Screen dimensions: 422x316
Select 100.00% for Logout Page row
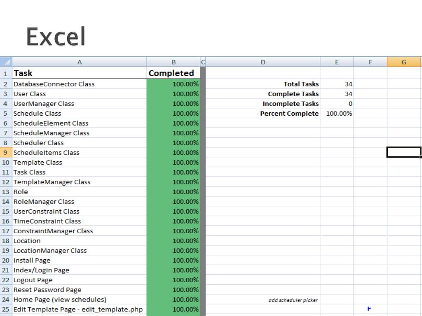pyautogui.click(x=173, y=280)
